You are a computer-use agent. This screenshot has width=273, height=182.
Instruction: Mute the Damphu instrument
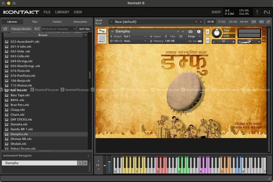coord(207,40)
